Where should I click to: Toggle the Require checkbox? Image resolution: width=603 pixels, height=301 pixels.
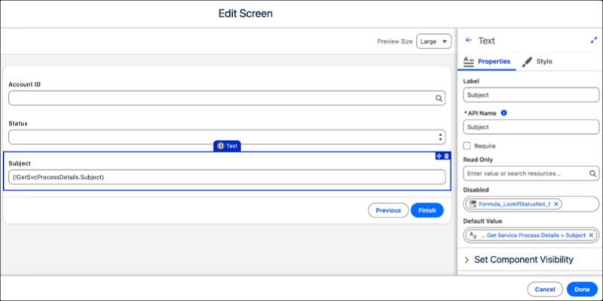(467, 146)
